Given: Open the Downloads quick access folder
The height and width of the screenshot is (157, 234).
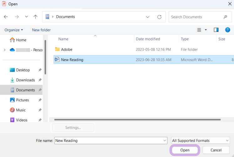Looking at the screenshot, I should (25, 80).
